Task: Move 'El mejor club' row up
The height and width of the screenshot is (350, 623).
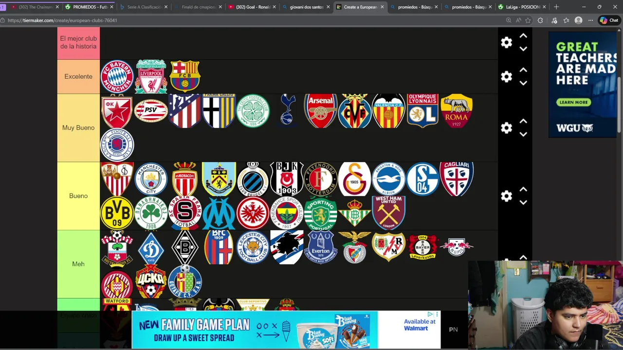Action: pos(523,36)
